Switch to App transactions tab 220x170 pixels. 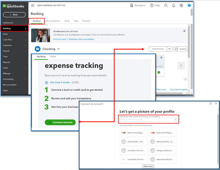(52, 21)
